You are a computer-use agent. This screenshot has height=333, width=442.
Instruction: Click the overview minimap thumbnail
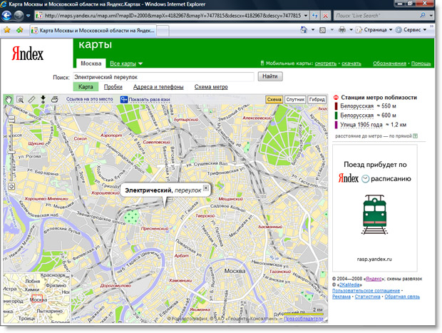[36, 298]
